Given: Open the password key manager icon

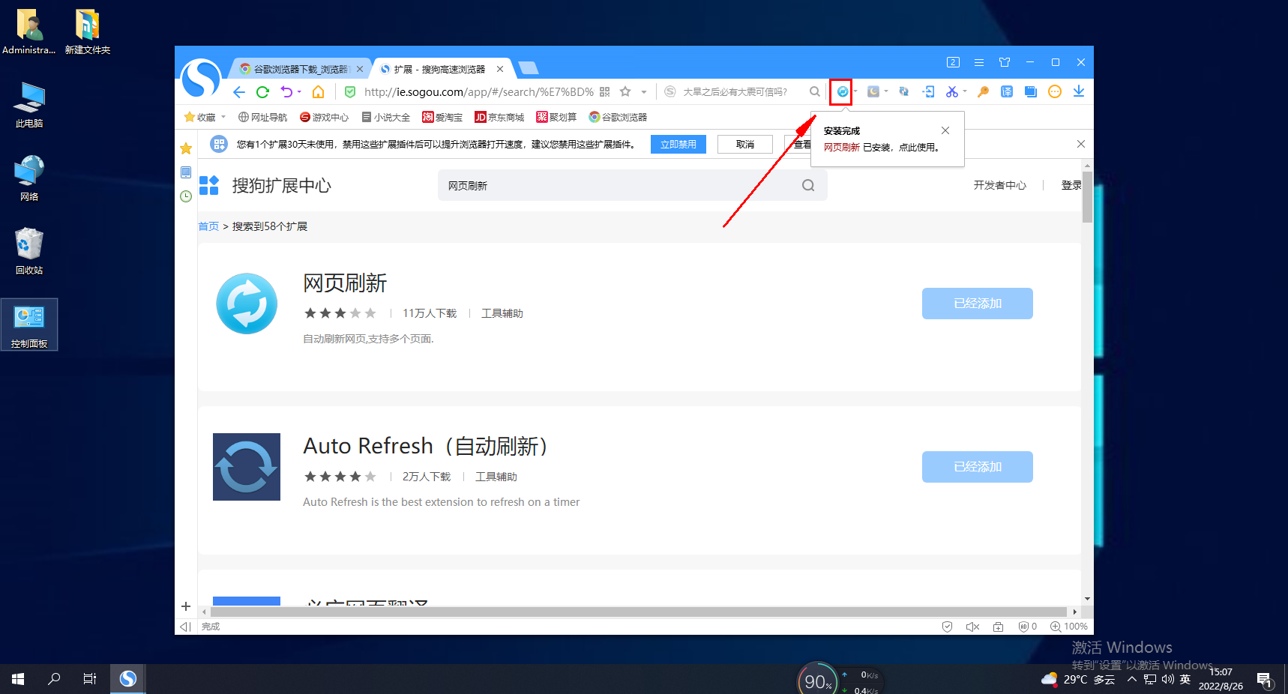Looking at the screenshot, I should tap(983, 91).
